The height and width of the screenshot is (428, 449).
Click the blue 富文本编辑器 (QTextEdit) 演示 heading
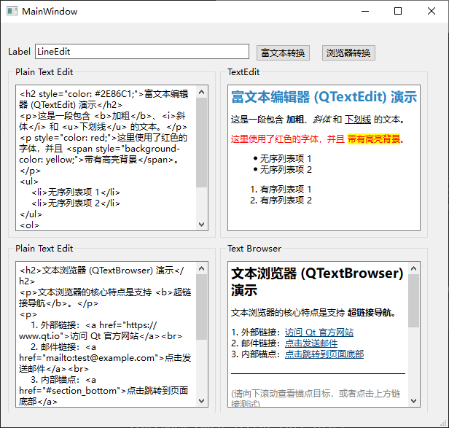coord(324,97)
